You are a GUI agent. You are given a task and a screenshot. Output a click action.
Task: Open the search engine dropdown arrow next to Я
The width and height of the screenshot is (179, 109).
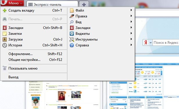(x=151, y=43)
